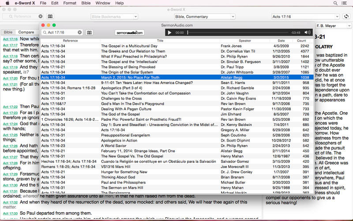Switch to the Compare tab
The width and height of the screenshot is (353, 221).
click(26, 32)
